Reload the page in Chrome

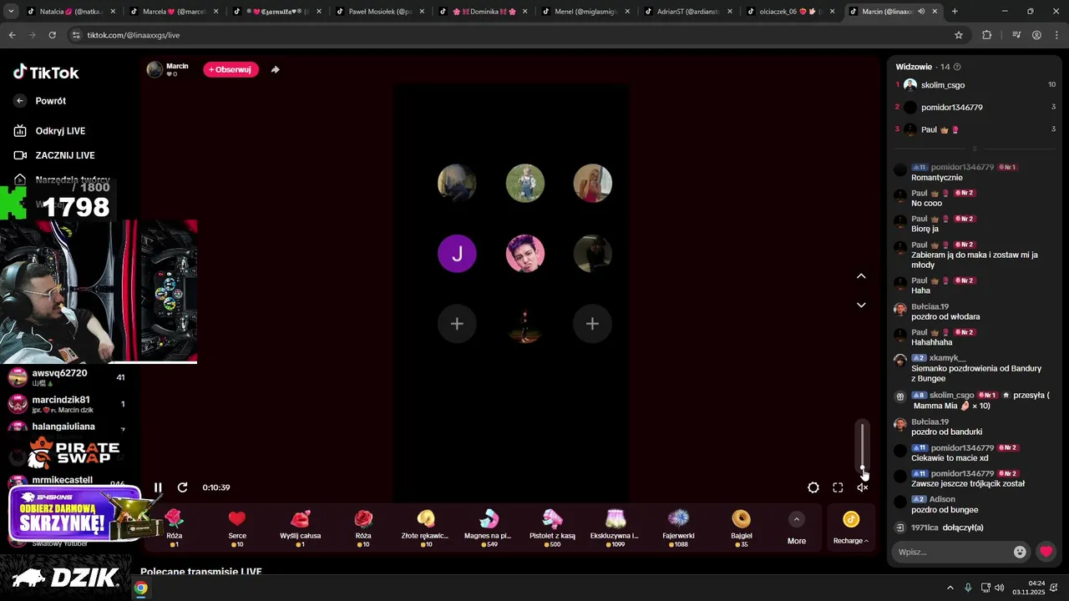[53, 35]
